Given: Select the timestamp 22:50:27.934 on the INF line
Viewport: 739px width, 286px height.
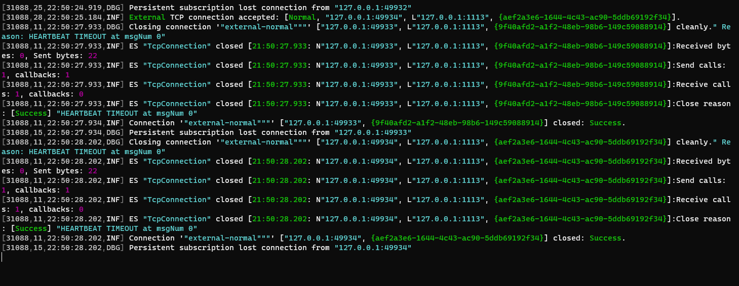Looking at the screenshot, I should [74, 123].
